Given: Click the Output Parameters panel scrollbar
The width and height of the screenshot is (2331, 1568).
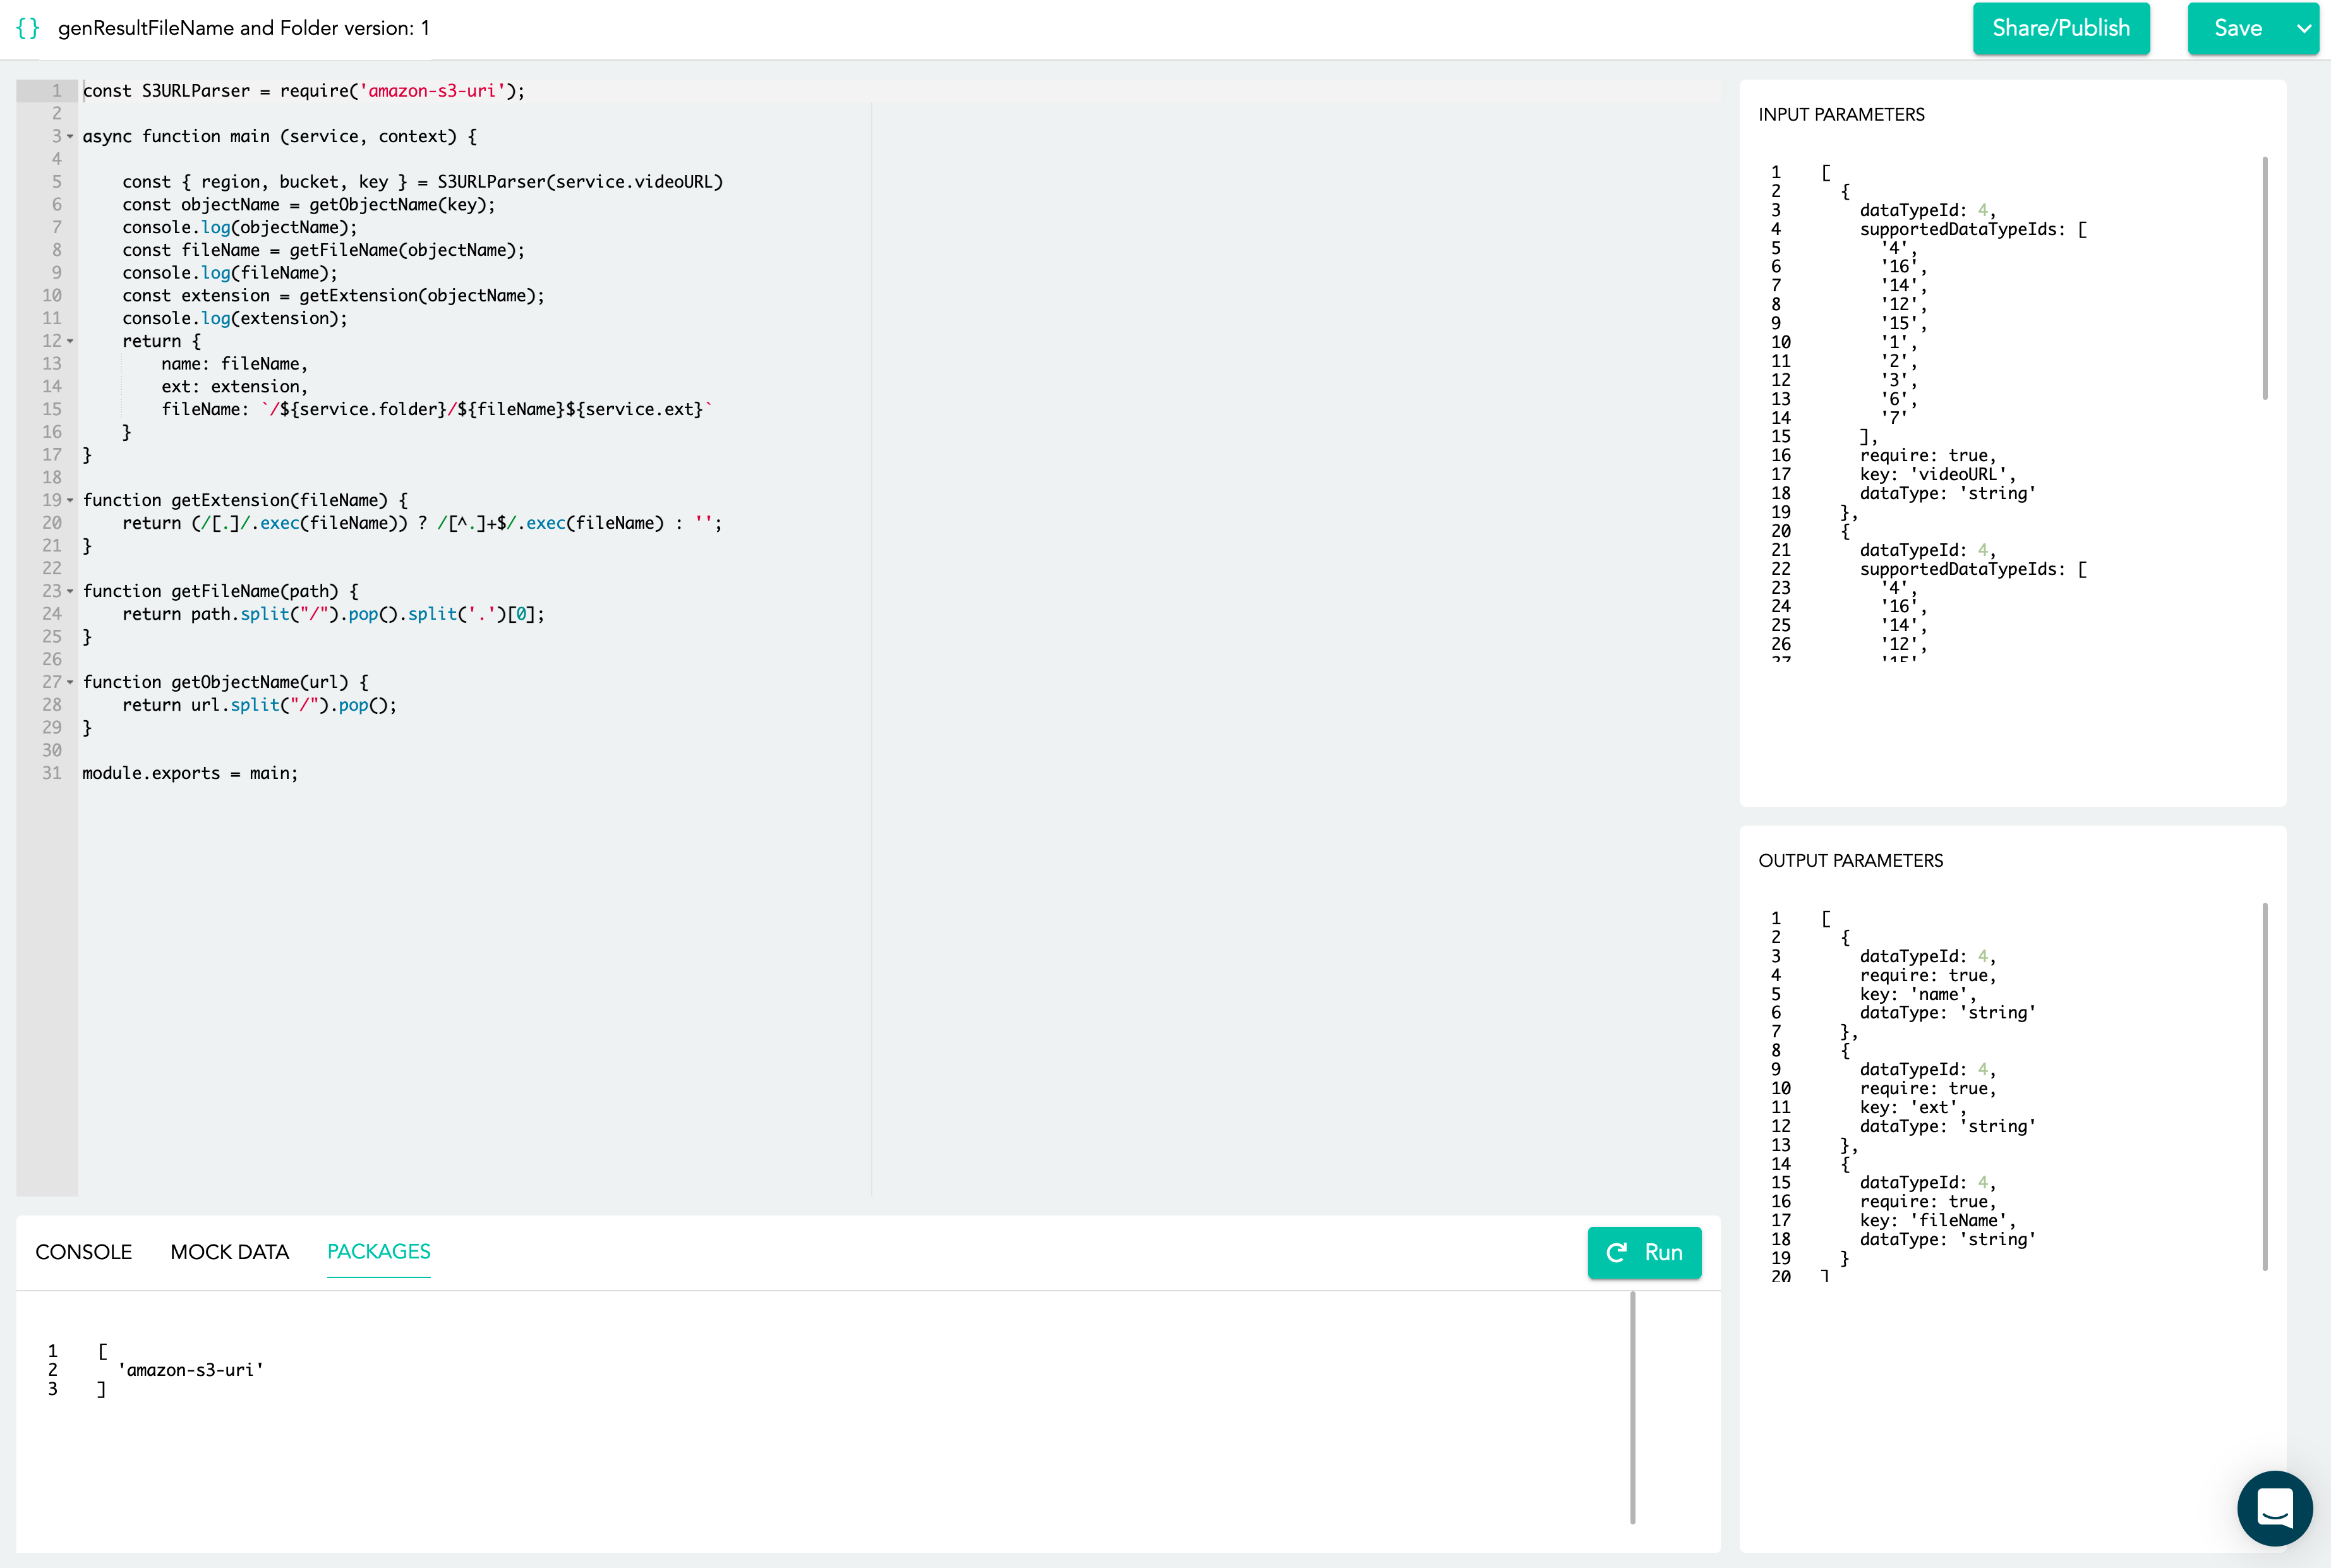Looking at the screenshot, I should (x=2264, y=1086).
